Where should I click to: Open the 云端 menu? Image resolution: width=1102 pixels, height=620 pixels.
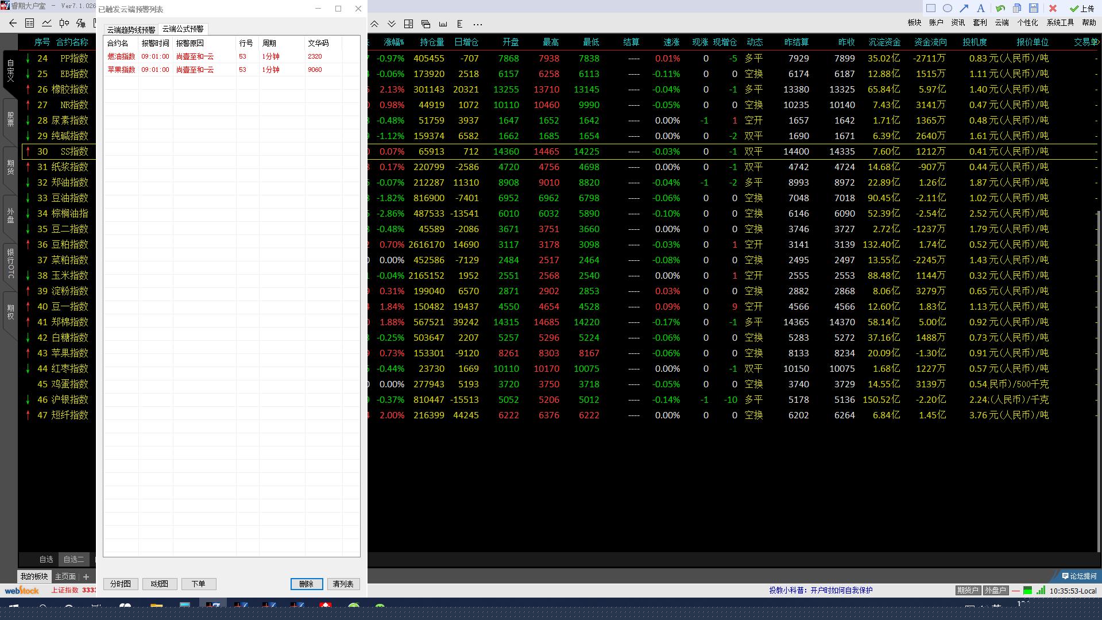coord(1002,22)
